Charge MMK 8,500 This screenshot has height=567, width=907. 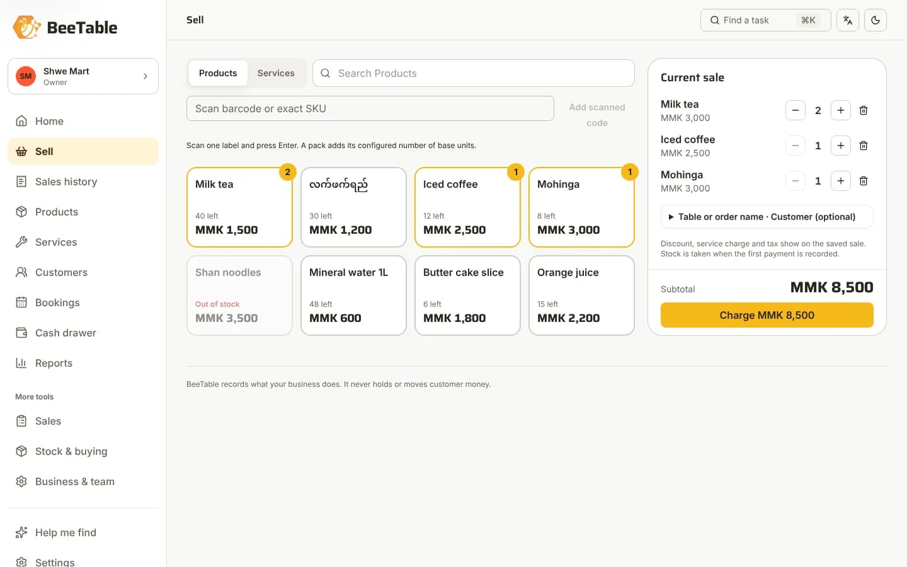click(x=767, y=315)
